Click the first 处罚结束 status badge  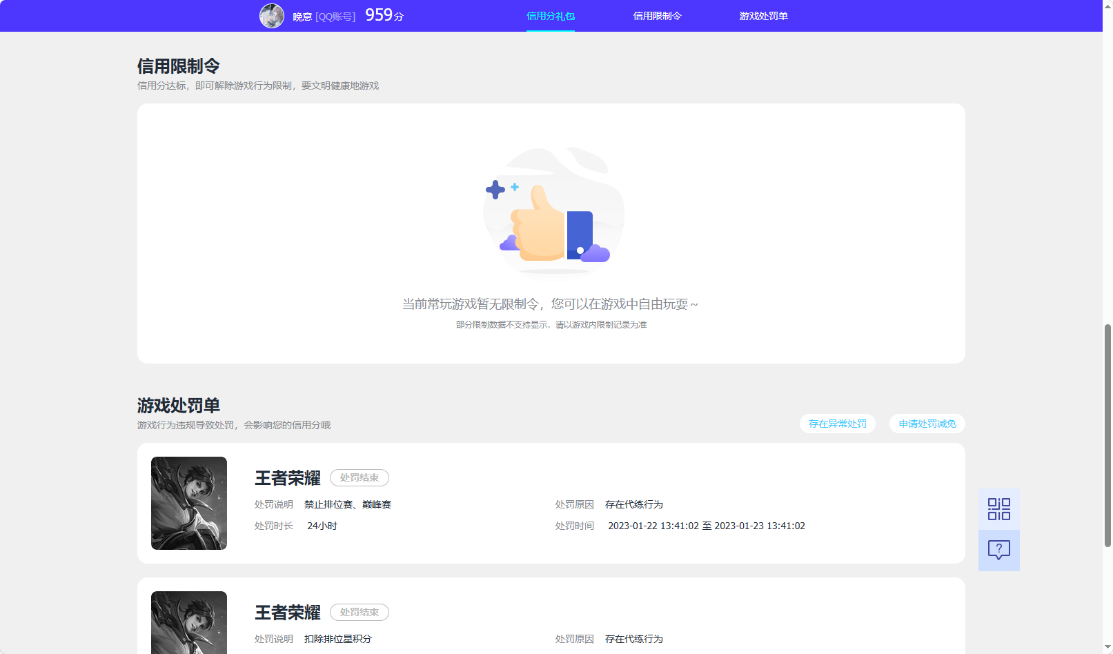pyautogui.click(x=359, y=477)
